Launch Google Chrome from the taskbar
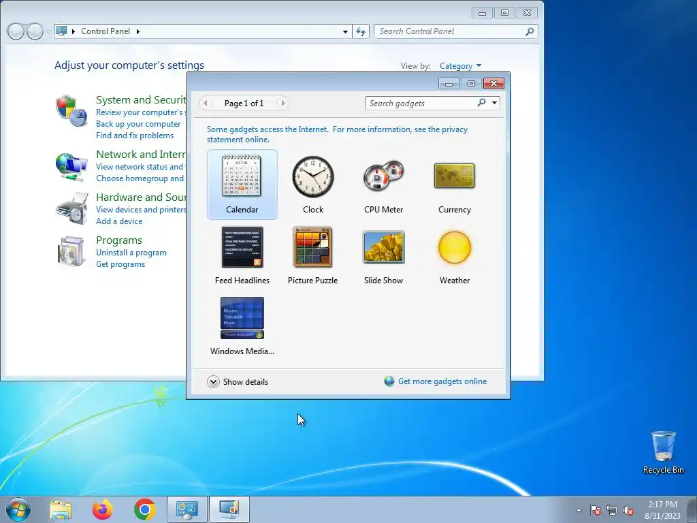Viewport: 697px width, 523px height. tap(144, 509)
